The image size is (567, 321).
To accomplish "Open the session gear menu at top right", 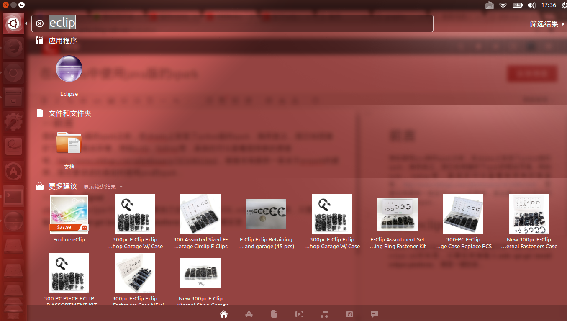I will click(563, 5).
